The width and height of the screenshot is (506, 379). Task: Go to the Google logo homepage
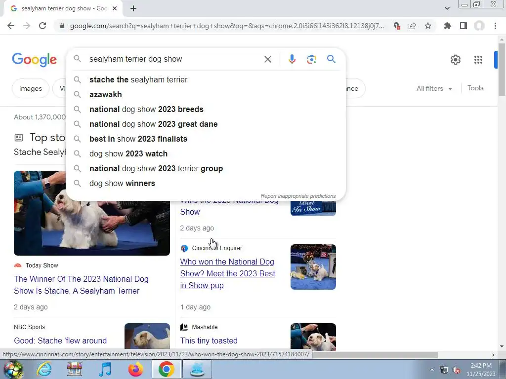34,60
